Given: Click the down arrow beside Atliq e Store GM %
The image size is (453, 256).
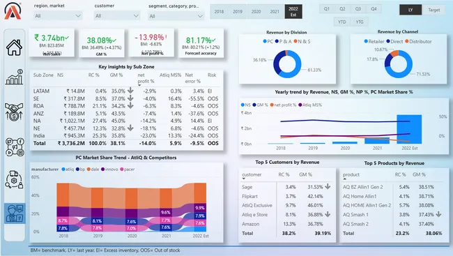Looking at the screenshot, I should click(328, 214).
